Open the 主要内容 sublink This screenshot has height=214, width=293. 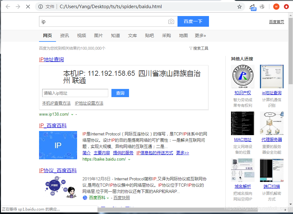(102, 153)
